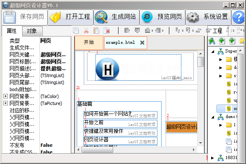Select 如何开始第一个网站? tree item on canvas

(120, 115)
